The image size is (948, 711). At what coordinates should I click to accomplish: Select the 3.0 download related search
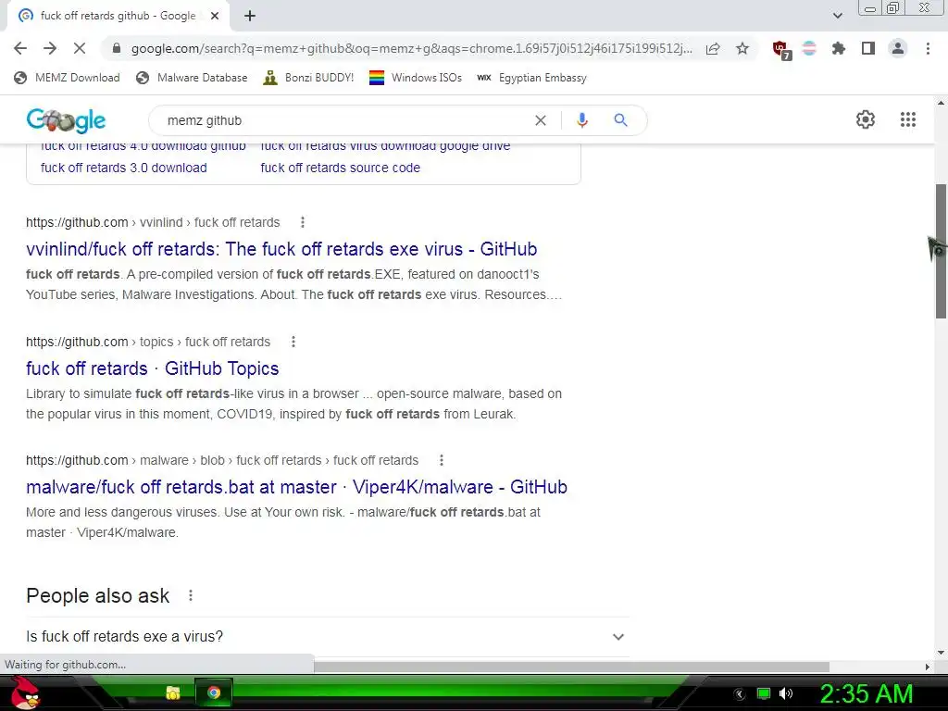(x=124, y=168)
